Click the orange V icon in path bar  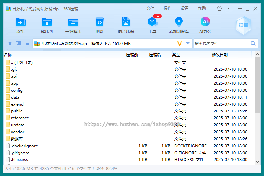180,44
